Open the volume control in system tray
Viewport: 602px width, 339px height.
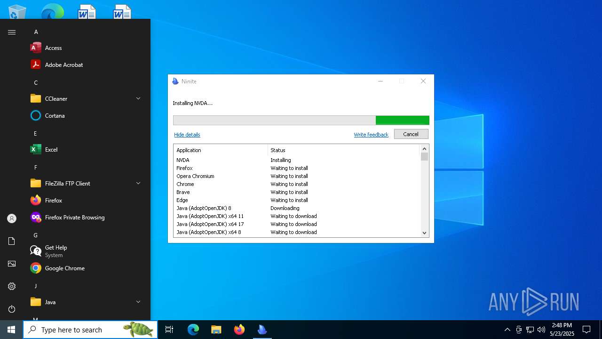(x=541, y=330)
